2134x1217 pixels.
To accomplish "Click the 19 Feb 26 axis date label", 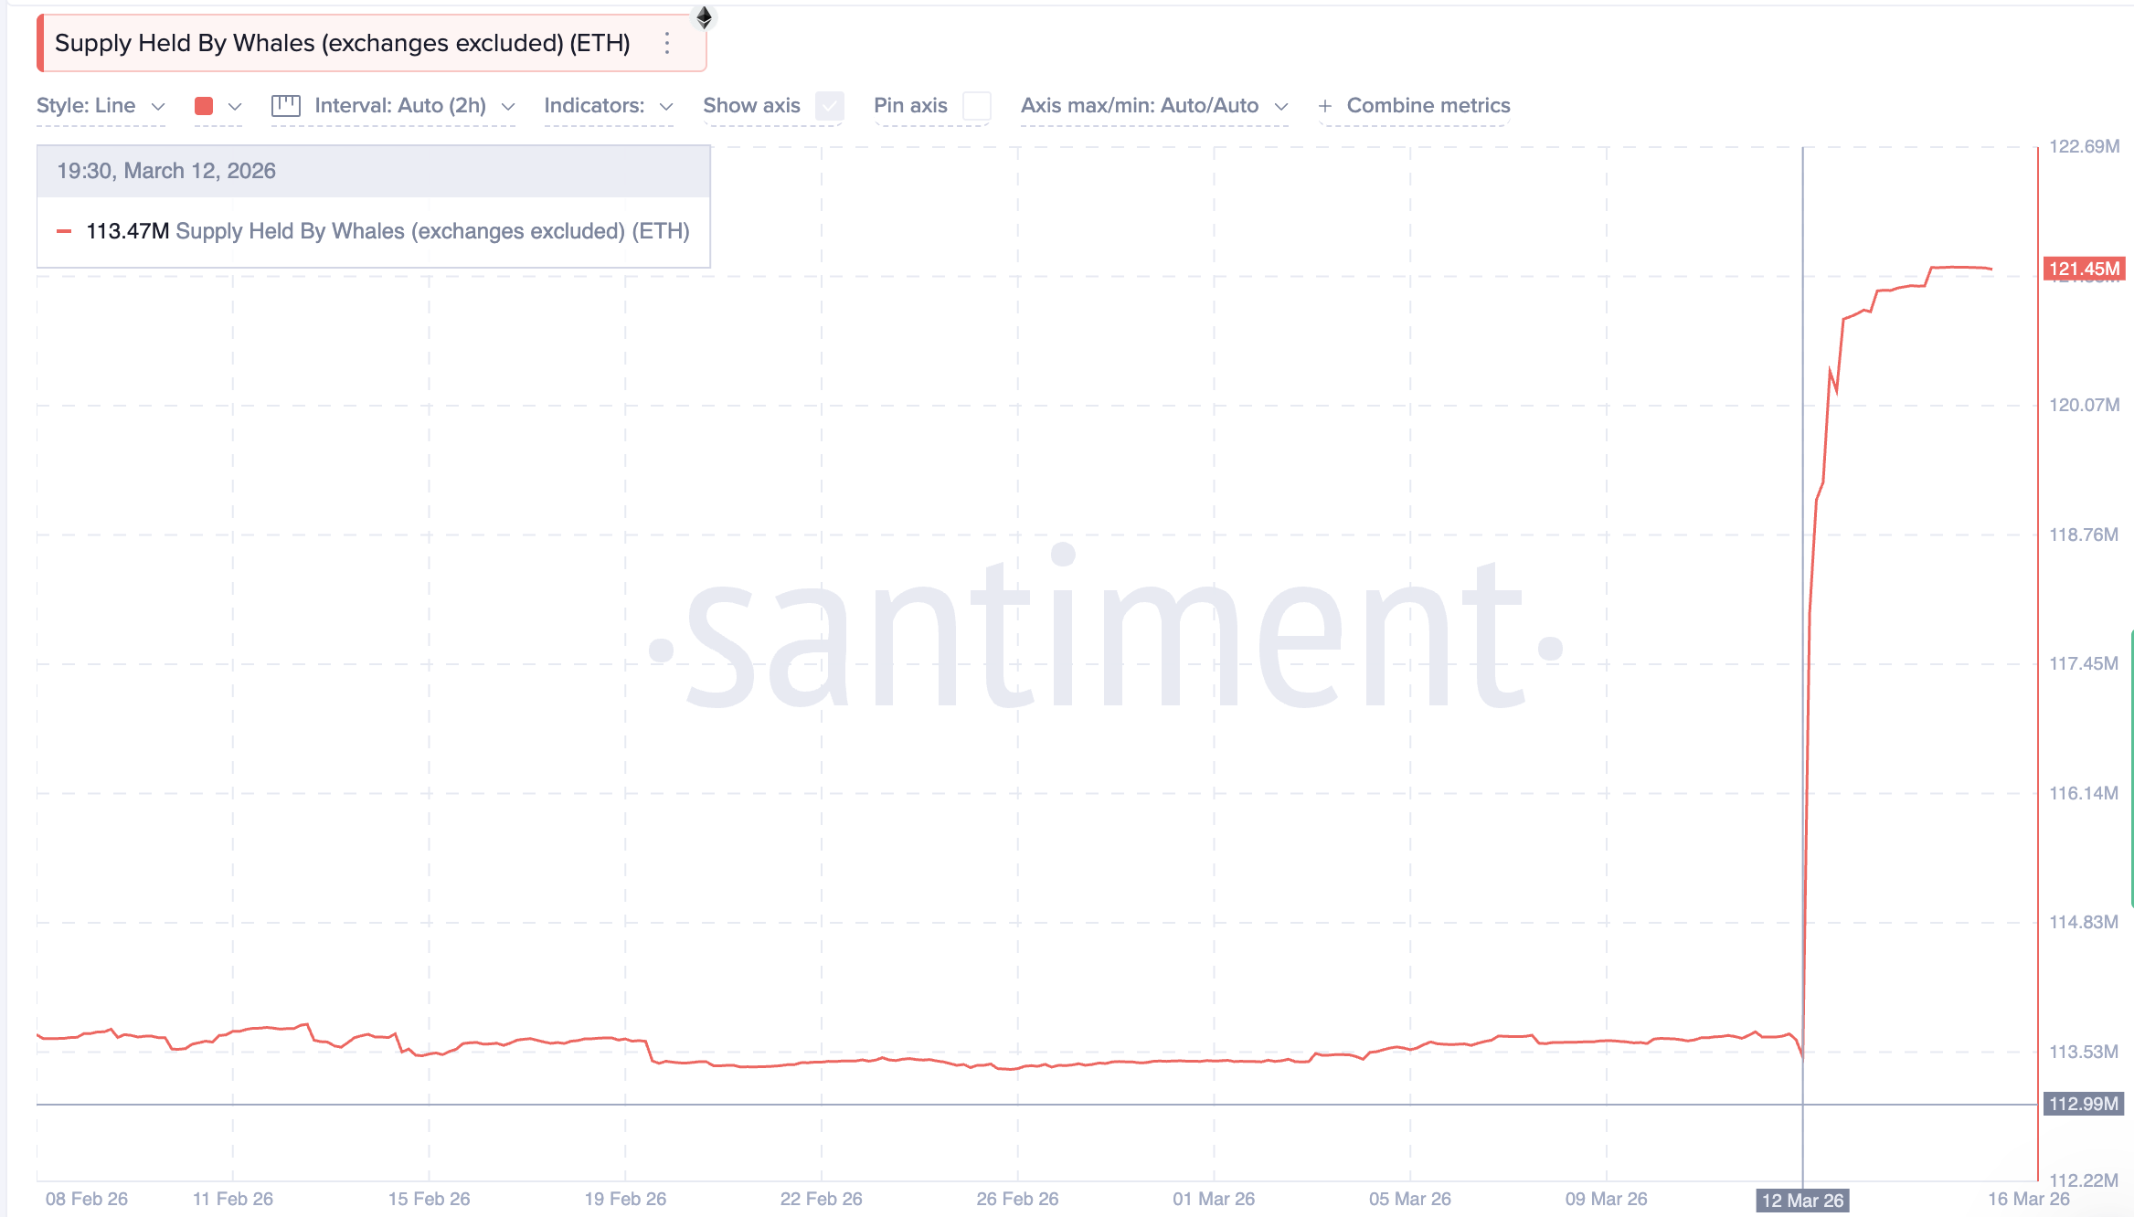I will (625, 1199).
